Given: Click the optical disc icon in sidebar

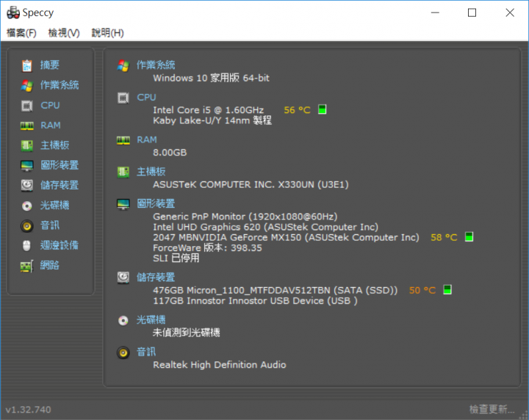Looking at the screenshot, I should (27, 206).
